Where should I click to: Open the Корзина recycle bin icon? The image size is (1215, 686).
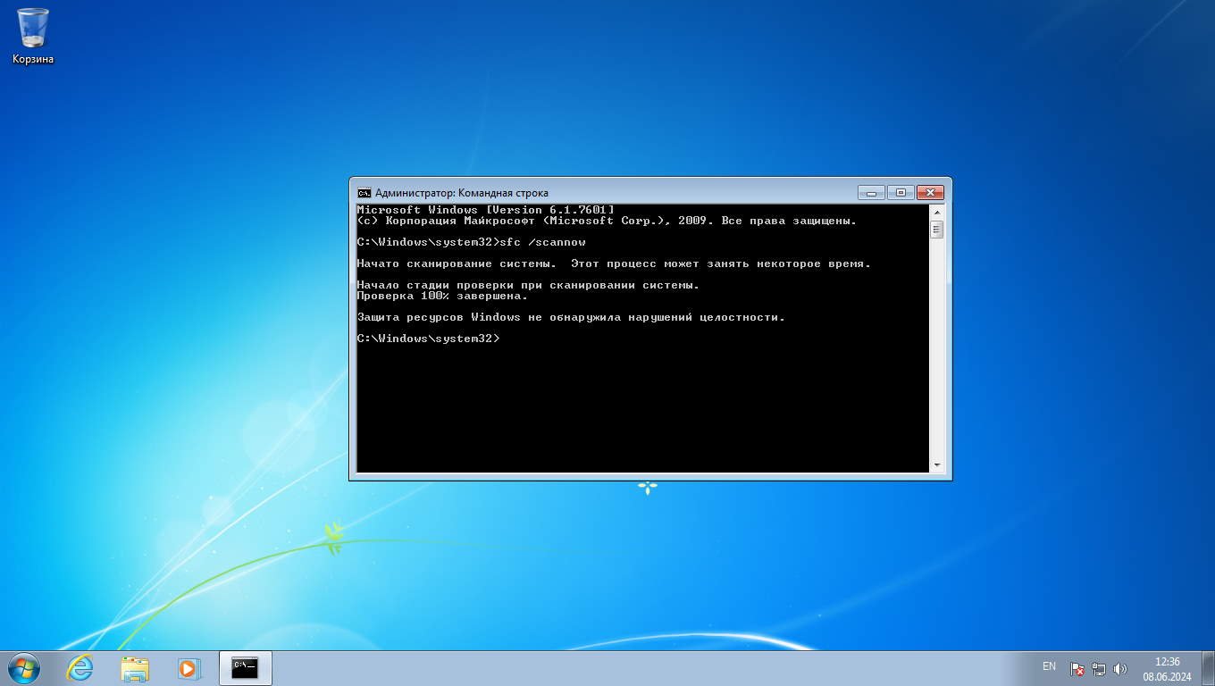coord(33,36)
